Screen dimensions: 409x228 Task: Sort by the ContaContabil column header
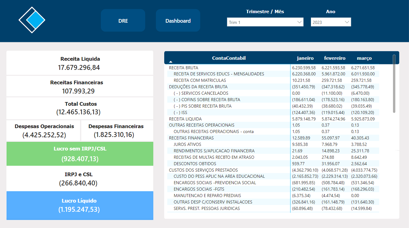tap(229, 58)
